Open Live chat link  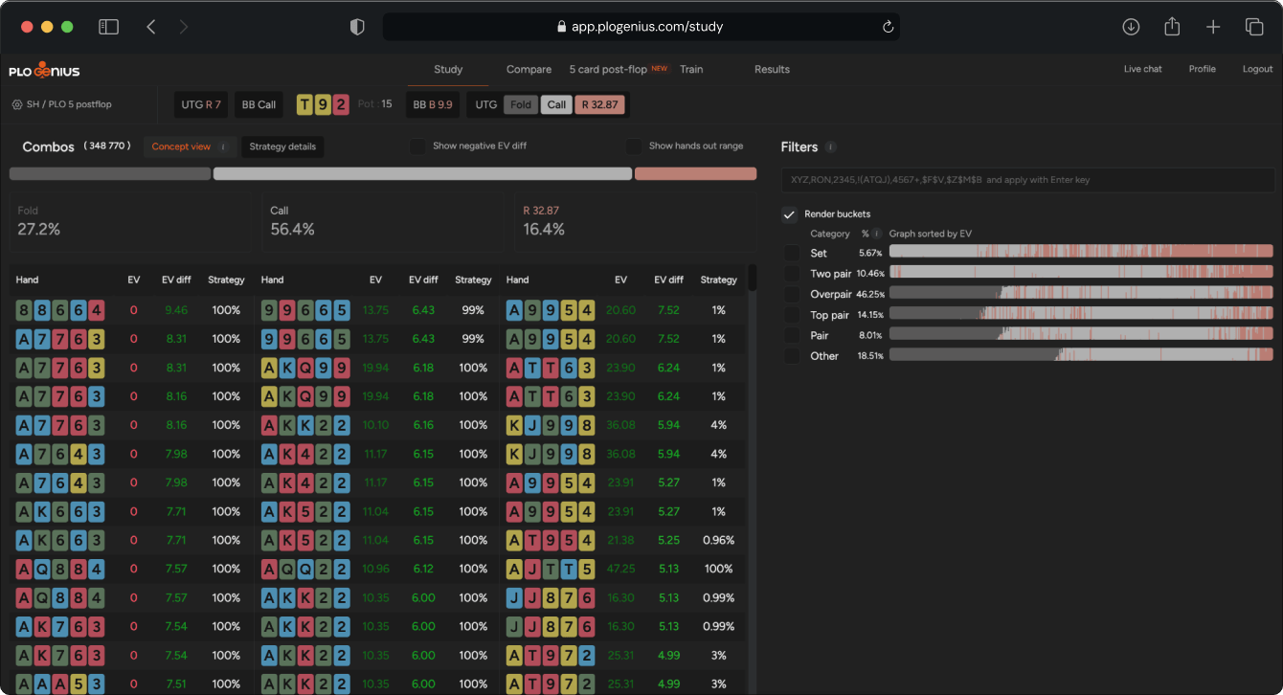[x=1143, y=69]
